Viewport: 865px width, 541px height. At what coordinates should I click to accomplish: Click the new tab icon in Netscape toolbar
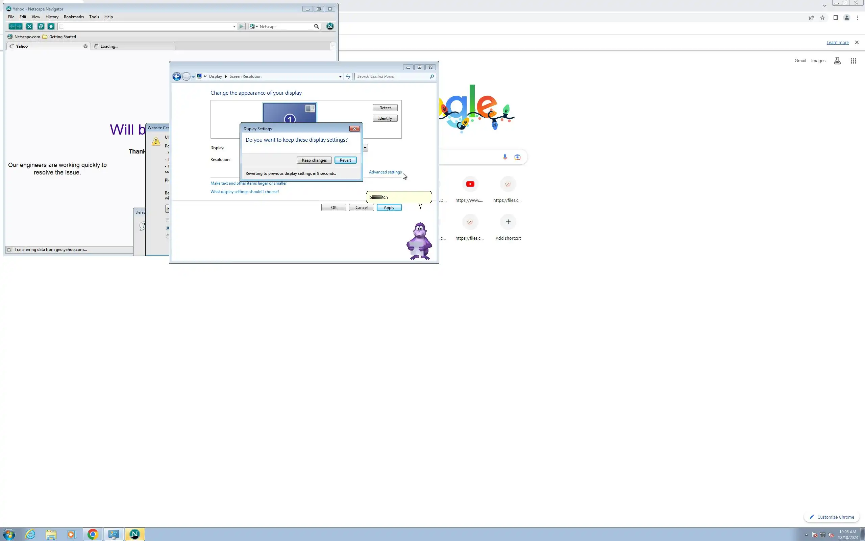pos(41,26)
